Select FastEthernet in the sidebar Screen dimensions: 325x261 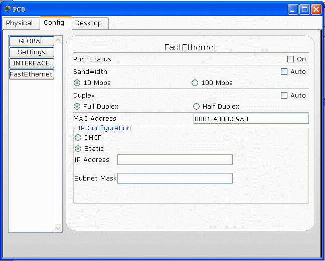coord(31,74)
